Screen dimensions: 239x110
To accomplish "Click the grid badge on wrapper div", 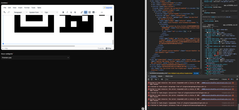I will (x=169, y=1).
